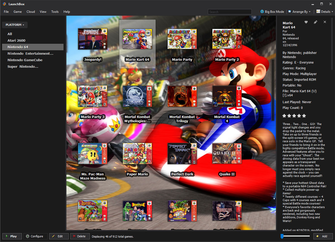The height and width of the screenshot is (242, 335).
Task: Click the Edit button in bottom bar
Action: [59, 236]
